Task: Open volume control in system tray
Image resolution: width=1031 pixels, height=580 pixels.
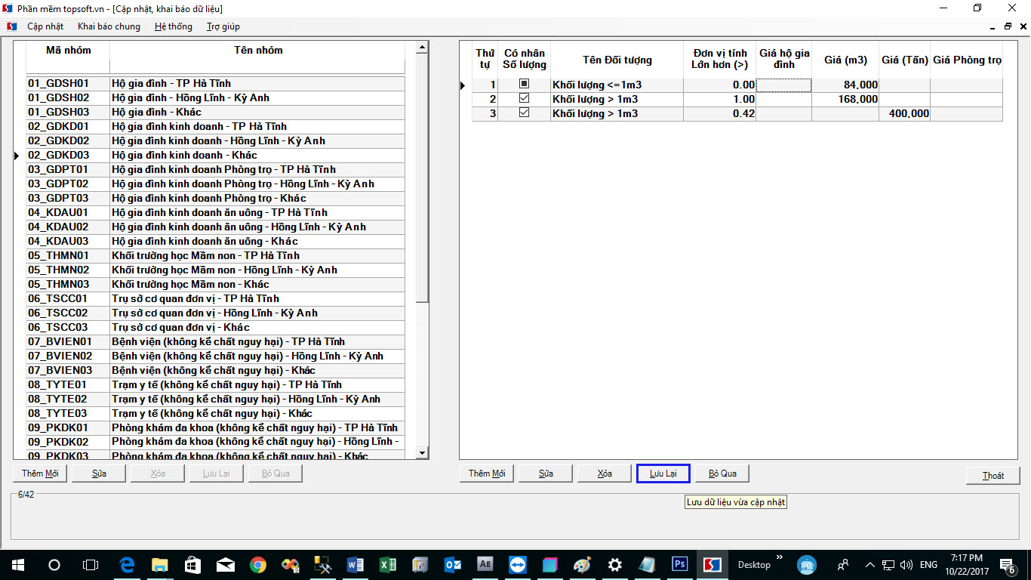Action: [x=906, y=564]
